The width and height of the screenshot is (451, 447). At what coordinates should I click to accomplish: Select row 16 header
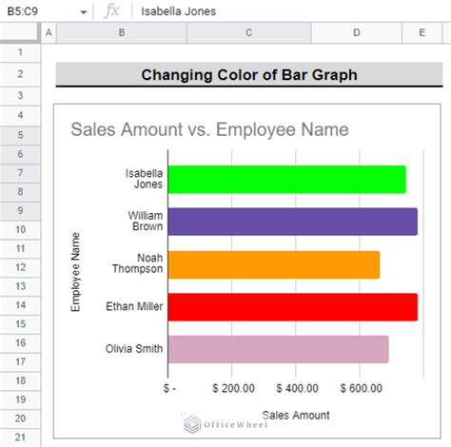coord(20,342)
